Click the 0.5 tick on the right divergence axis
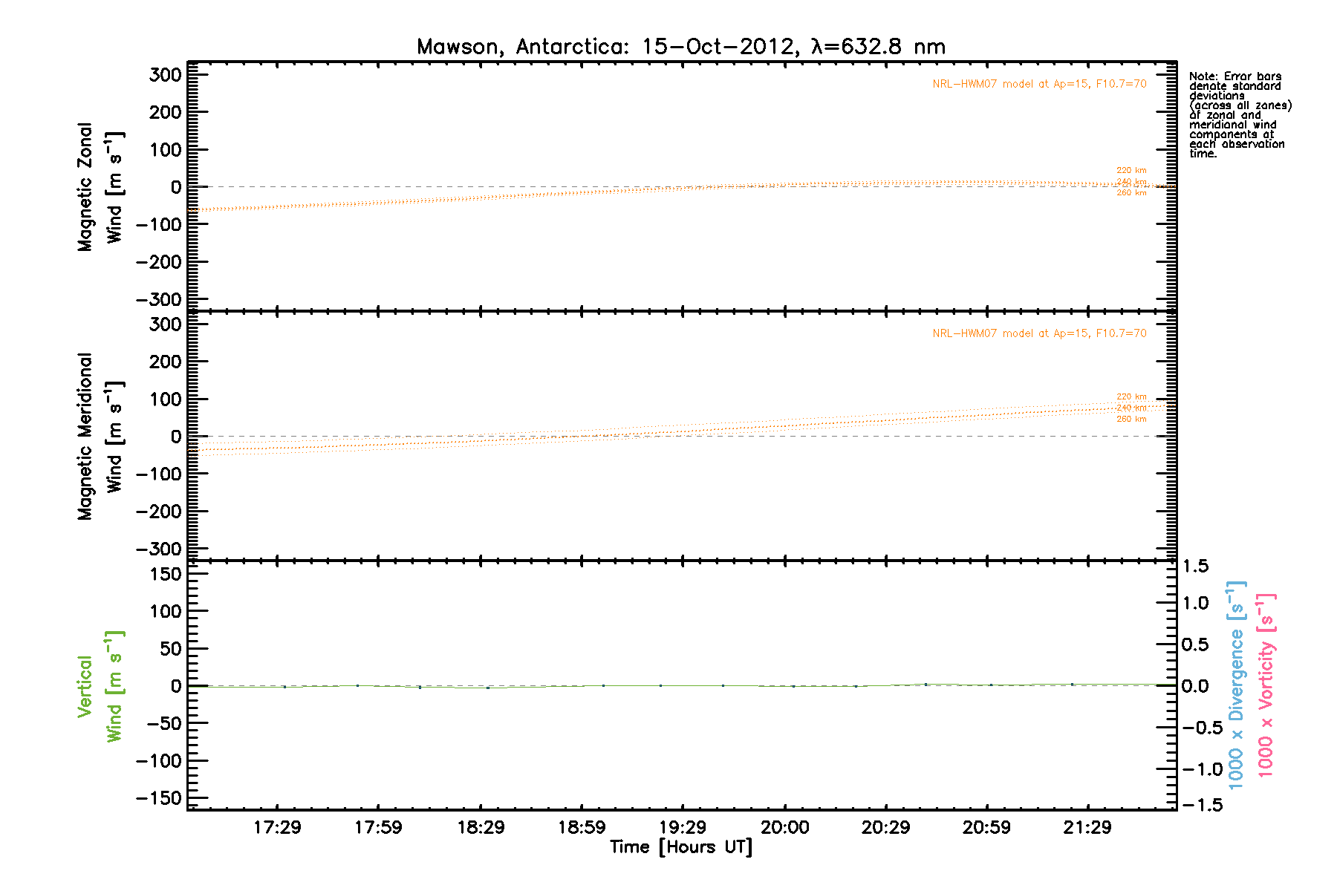1337x891 pixels. tap(1194, 644)
